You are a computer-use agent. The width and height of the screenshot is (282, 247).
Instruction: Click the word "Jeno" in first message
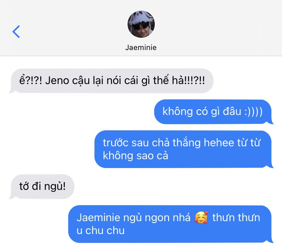coord(57,81)
